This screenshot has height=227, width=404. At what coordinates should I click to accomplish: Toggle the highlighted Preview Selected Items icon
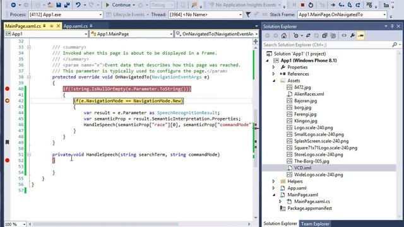tap(360, 35)
